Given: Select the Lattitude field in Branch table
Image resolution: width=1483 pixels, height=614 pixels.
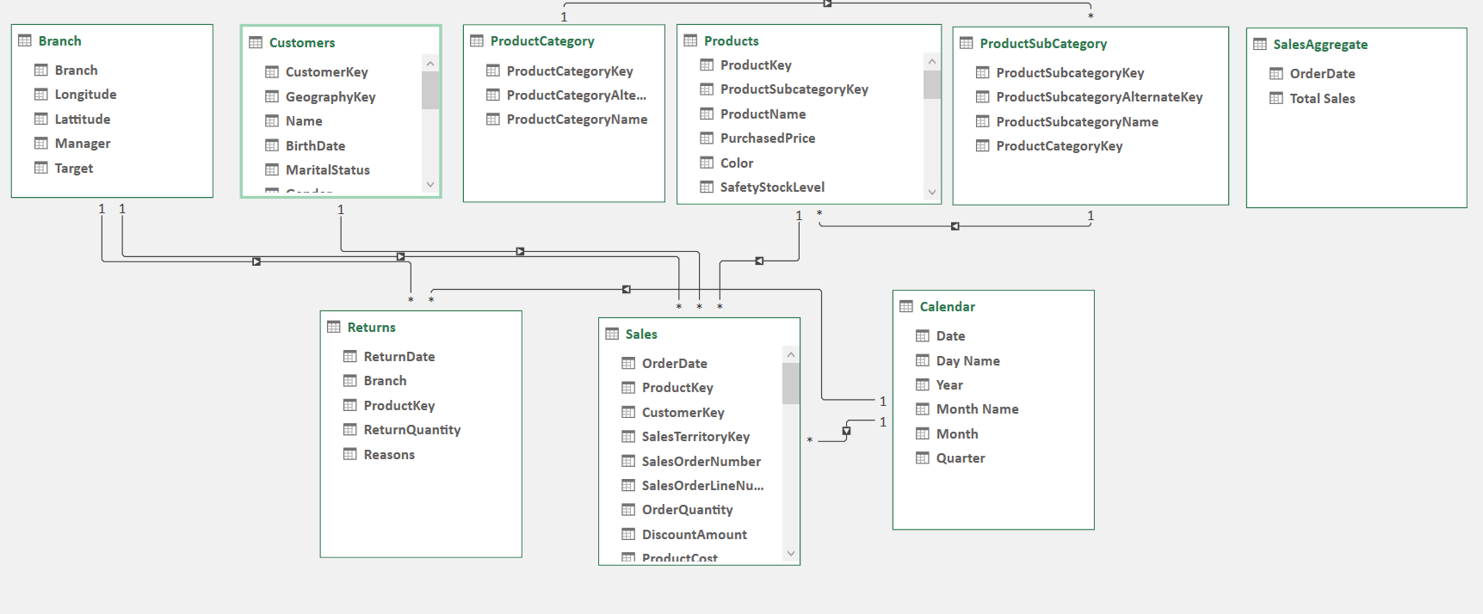Looking at the screenshot, I should [x=82, y=119].
